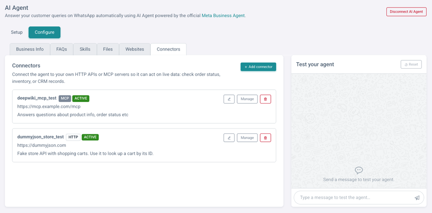The width and height of the screenshot is (432, 213).
Task: Go to the Files tab
Action: (108, 49)
